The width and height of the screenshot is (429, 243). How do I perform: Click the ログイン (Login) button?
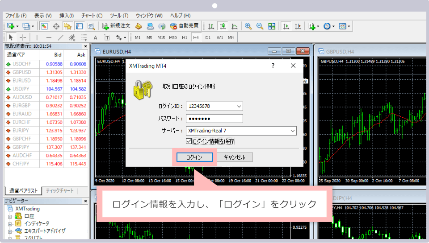pyautogui.click(x=194, y=157)
